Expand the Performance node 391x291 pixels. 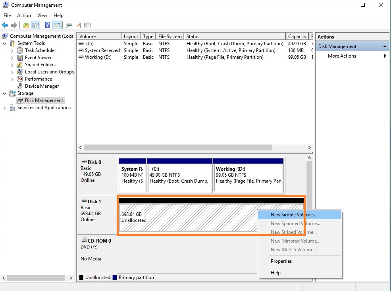coord(12,79)
